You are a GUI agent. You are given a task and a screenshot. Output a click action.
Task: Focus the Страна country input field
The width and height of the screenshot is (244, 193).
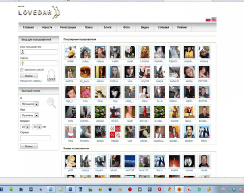(35, 138)
